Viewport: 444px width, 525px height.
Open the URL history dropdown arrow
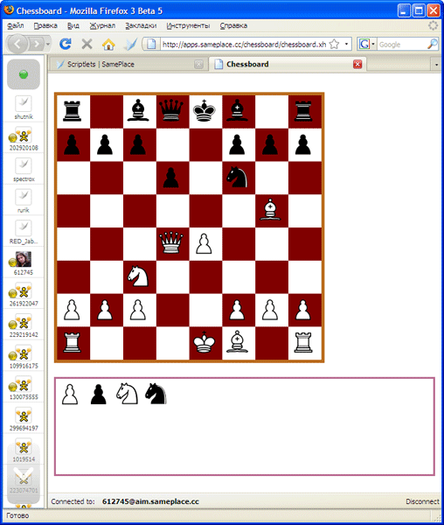click(x=346, y=45)
